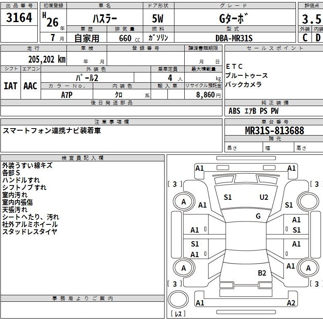Click the セールスポイント header
The height and width of the screenshot is (319, 323).
point(275,48)
